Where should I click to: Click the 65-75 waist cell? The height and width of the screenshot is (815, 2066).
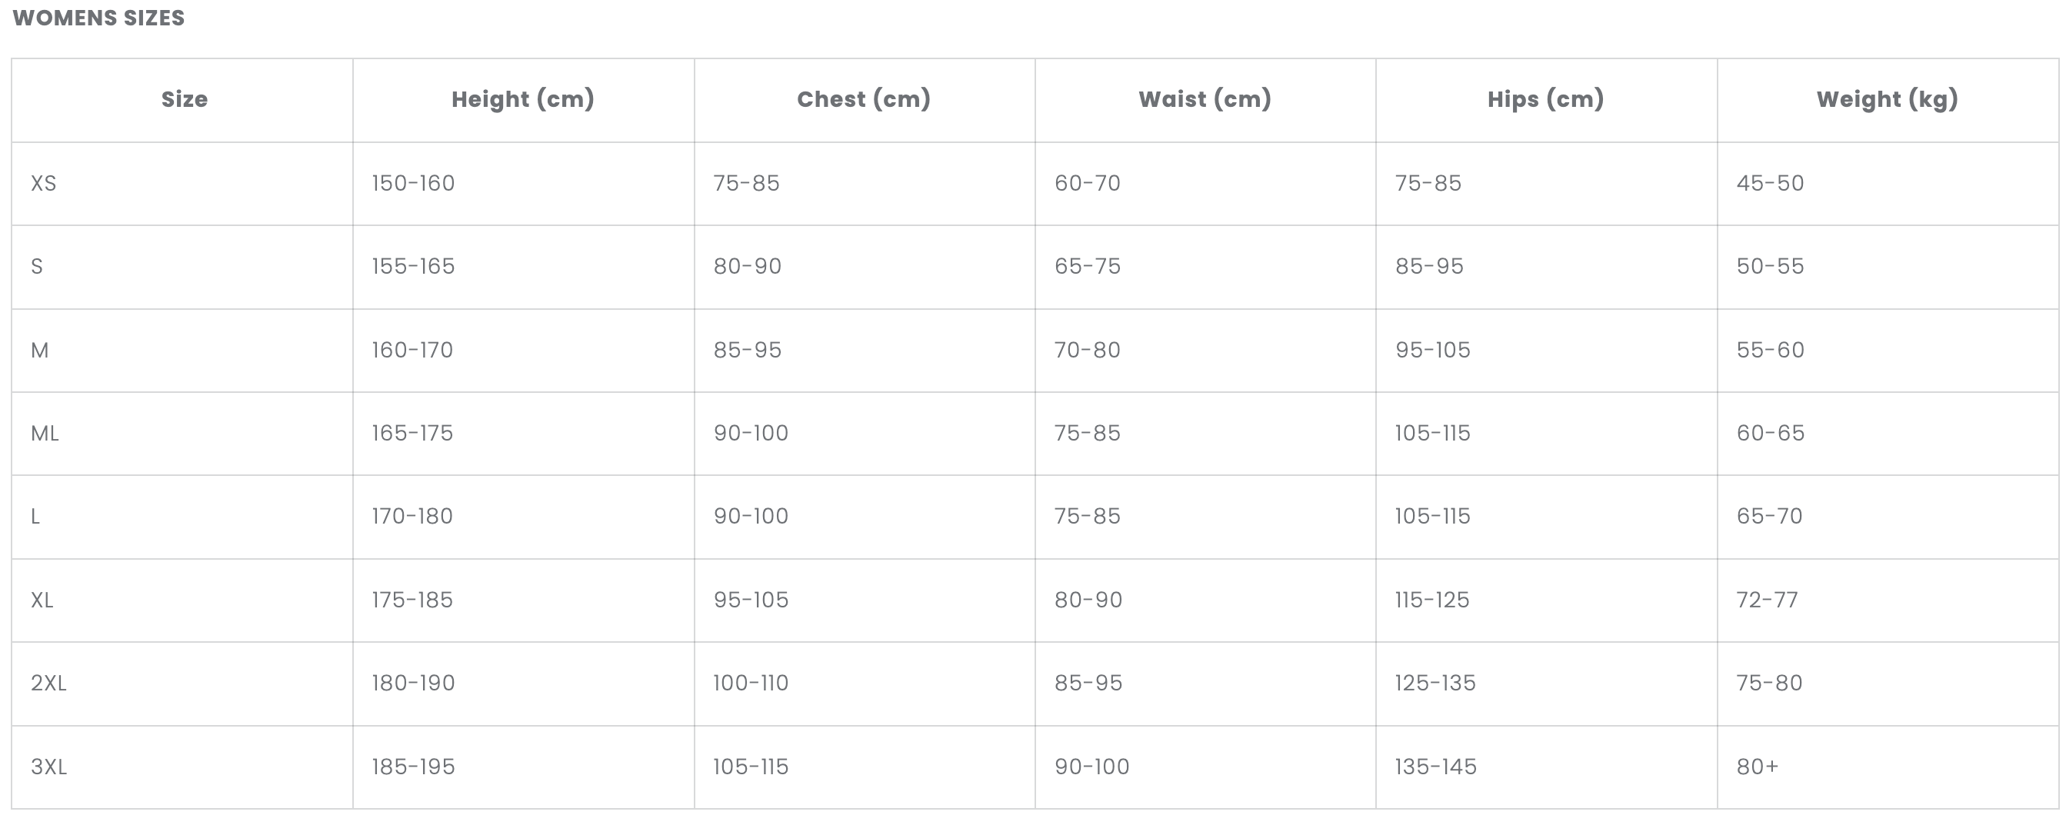click(1088, 267)
